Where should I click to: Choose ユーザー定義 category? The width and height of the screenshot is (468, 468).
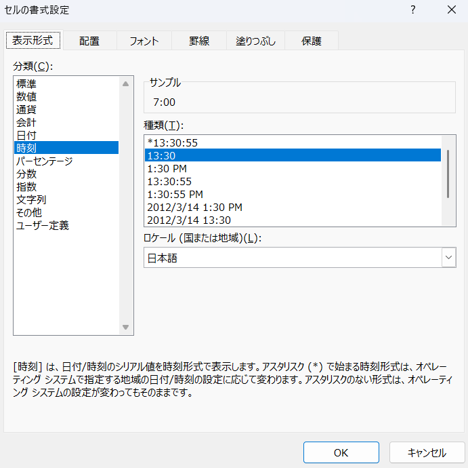42,225
